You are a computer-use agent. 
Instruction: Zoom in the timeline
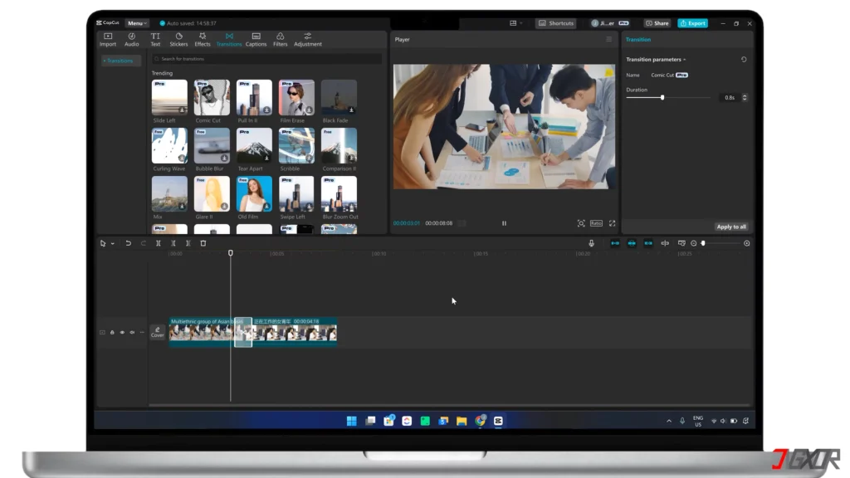[x=746, y=244]
